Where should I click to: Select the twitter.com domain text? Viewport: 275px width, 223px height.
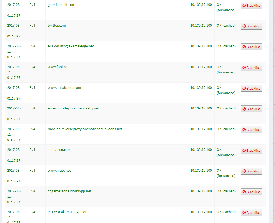coord(57,26)
